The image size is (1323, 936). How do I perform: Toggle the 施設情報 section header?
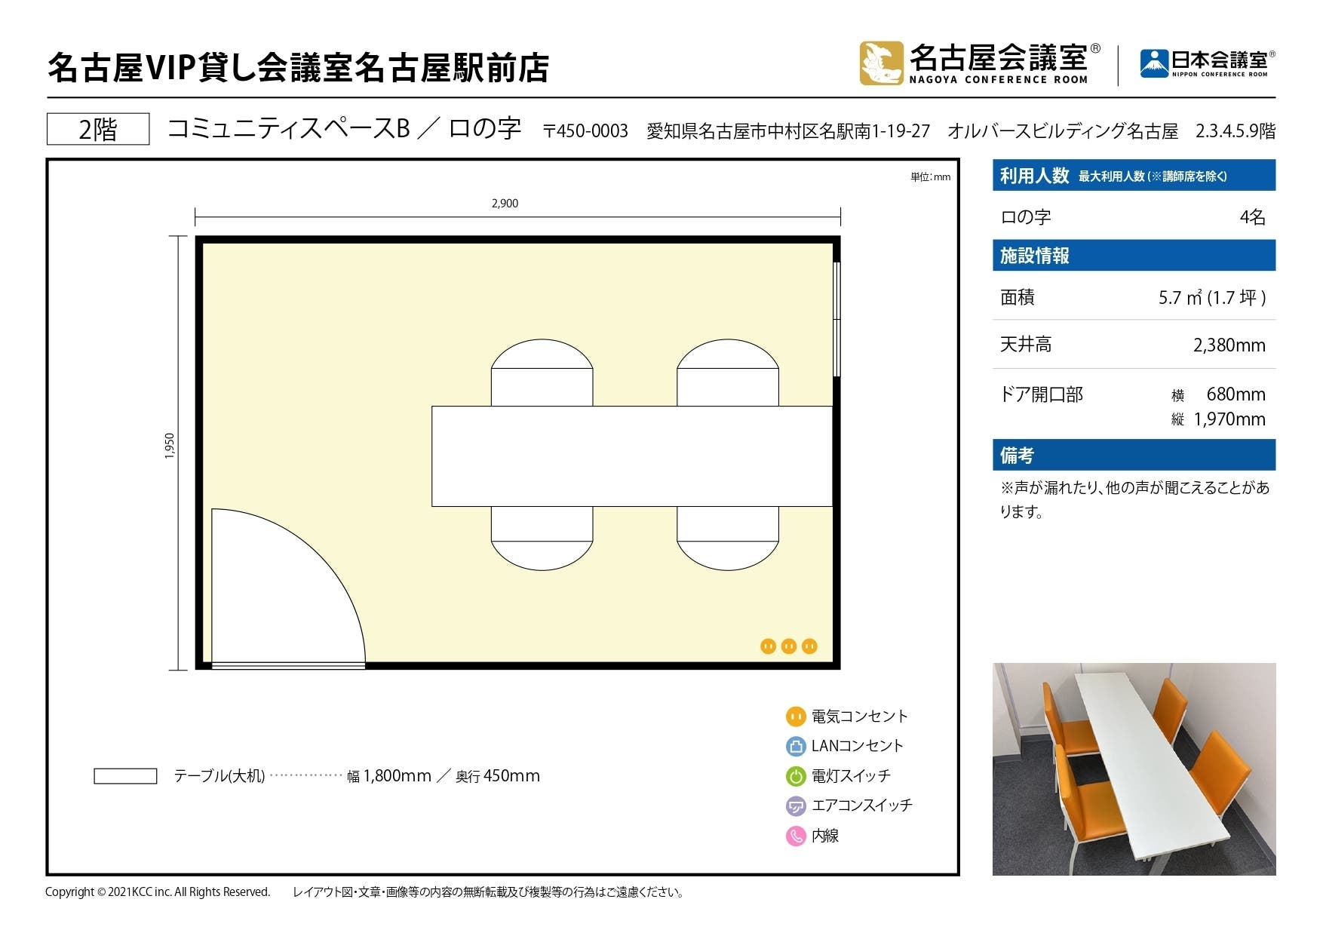tap(1133, 255)
